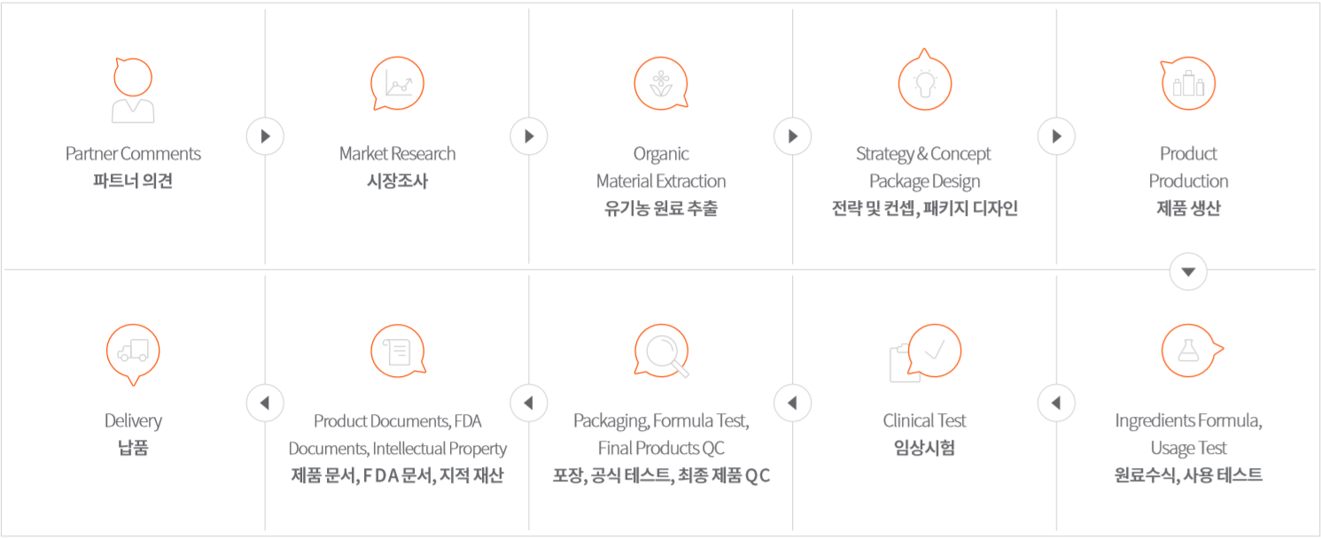Click the Product Production bottles icon
Screen dimensions: 1321x538
click(x=1188, y=85)
